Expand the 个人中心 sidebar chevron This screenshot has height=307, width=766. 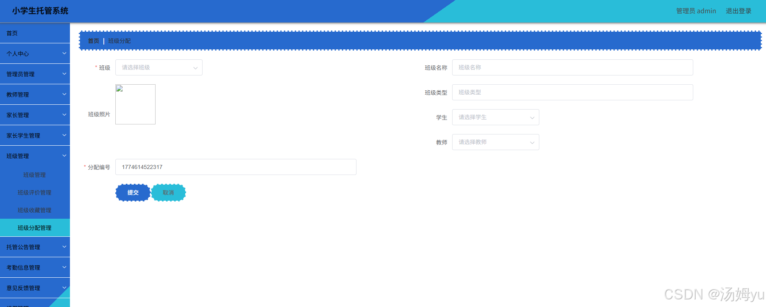64,53
